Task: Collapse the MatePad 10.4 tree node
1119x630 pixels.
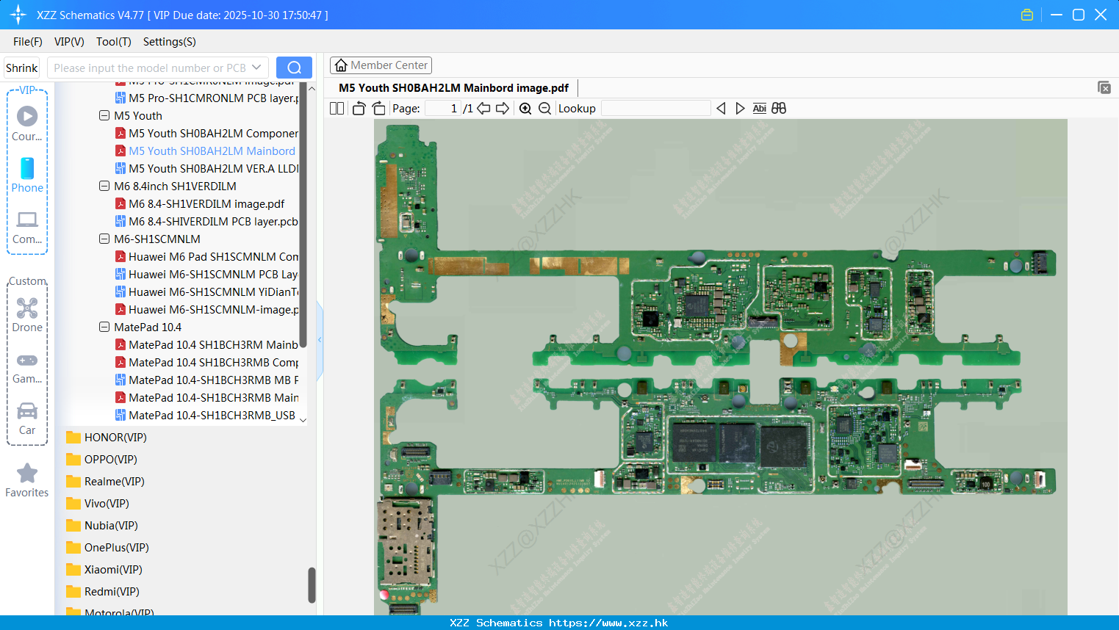Action: (x=104, y=327)
